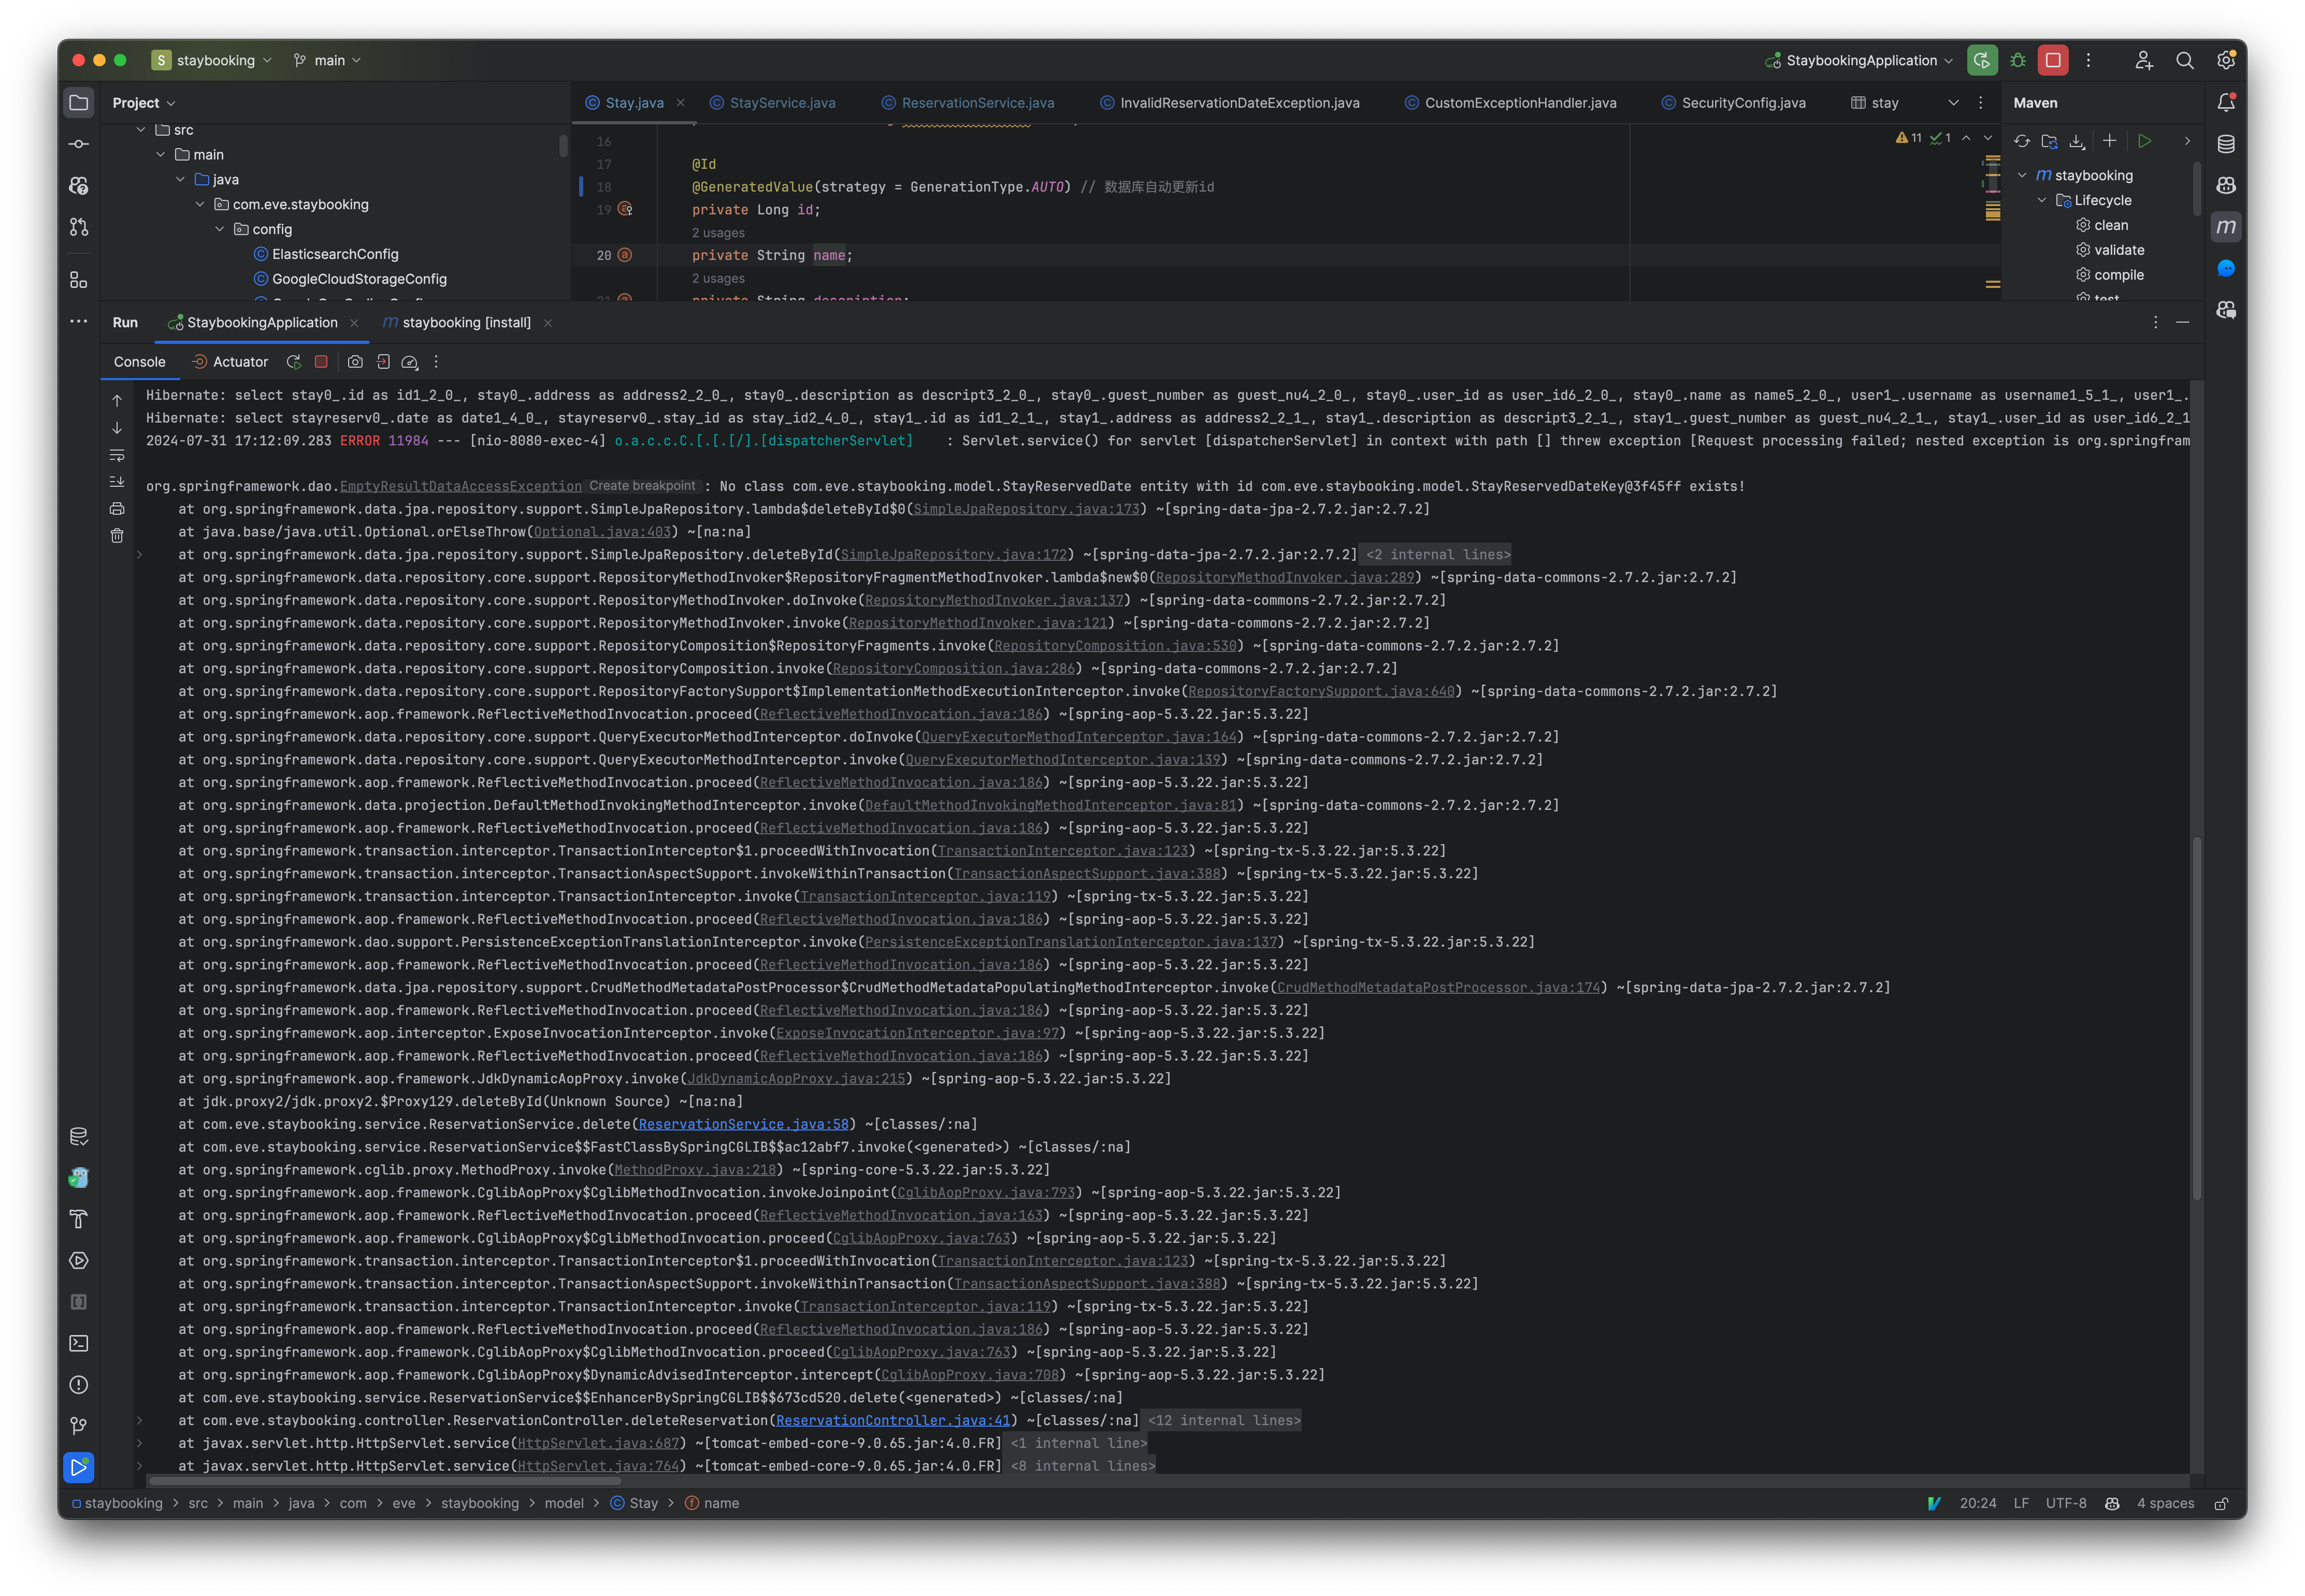The width and height of the screenshot is (2305, 1596).
Task: Reload all Maven projects in the Maven panel
Action: (x=2021, y=141)
